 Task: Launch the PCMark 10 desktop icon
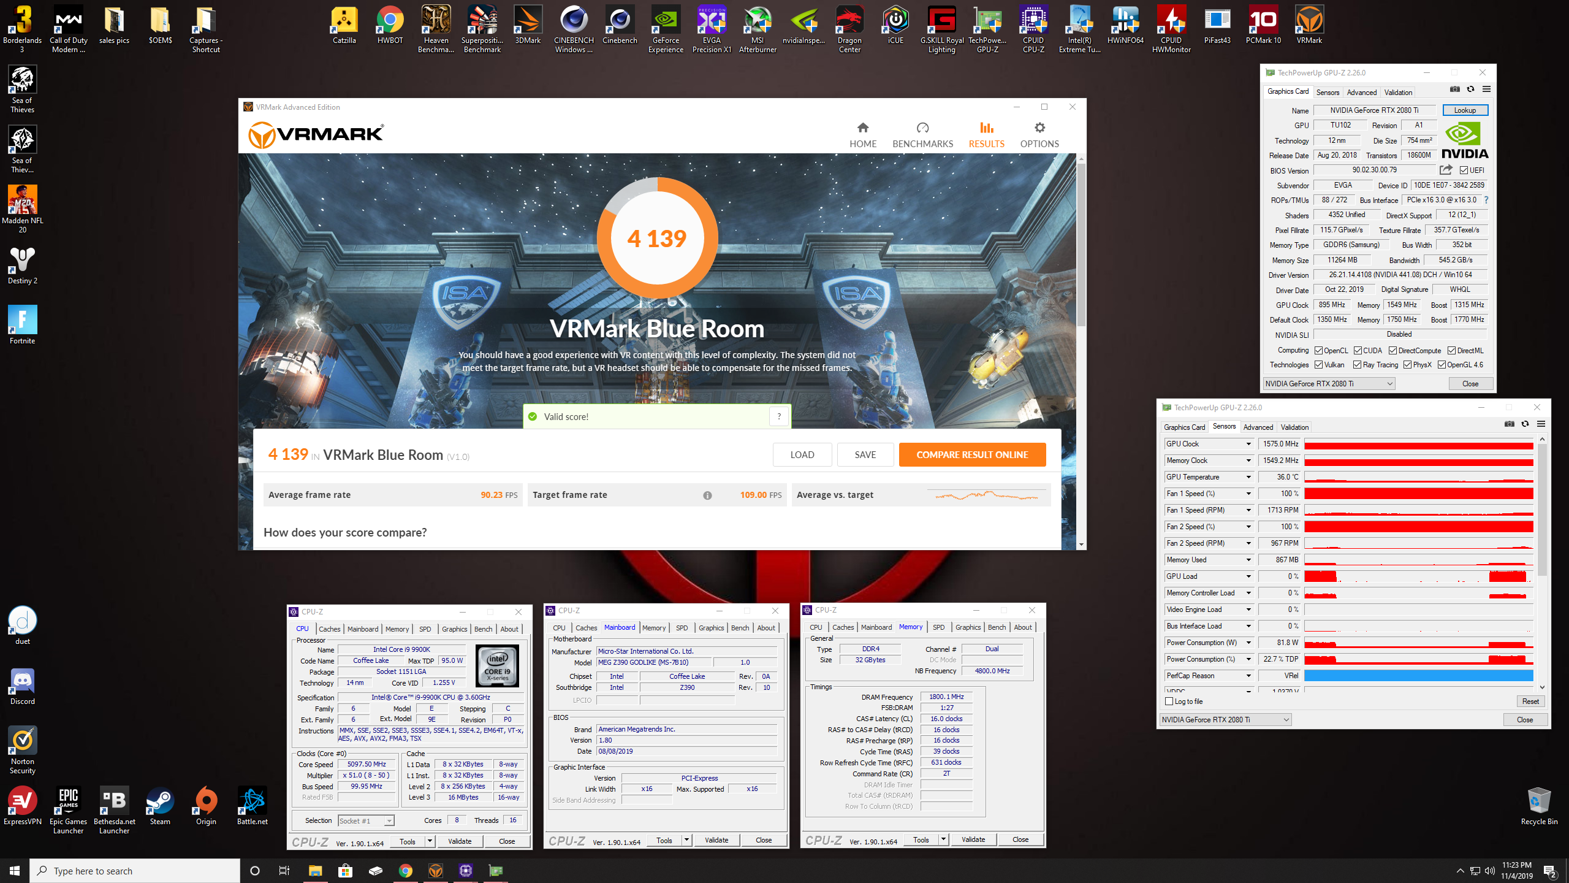(1263, 25)
